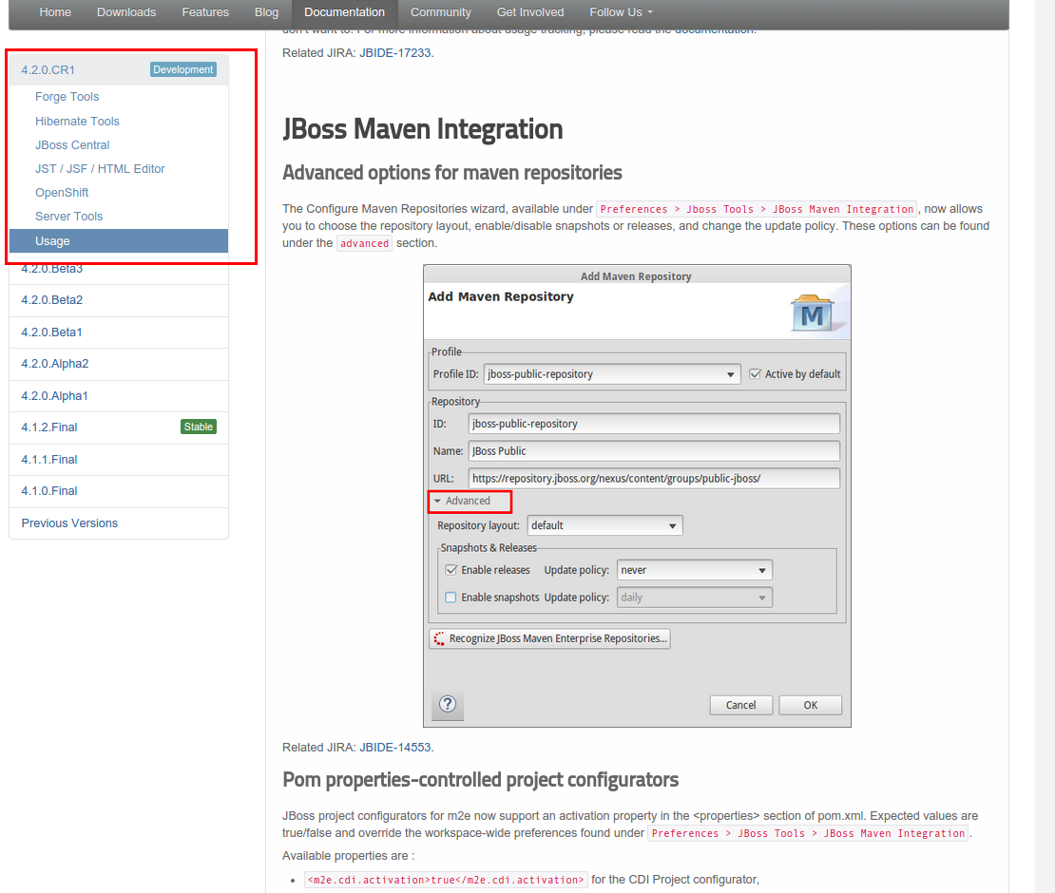Image resolution: width=1055 pixels, height=893 pixels.
Task: Open the releases Update policy dropdown set to never
Action: pos(695,570)
